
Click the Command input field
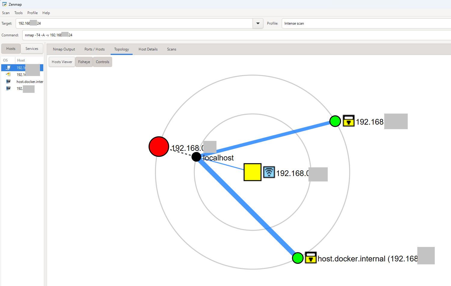pos(237,35)
